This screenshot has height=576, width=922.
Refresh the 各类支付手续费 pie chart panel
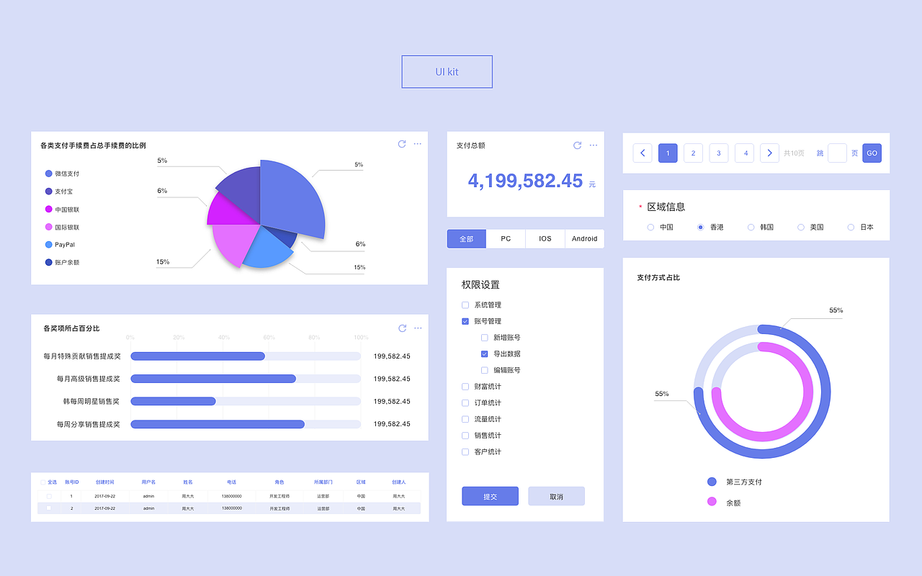[402, 143]
